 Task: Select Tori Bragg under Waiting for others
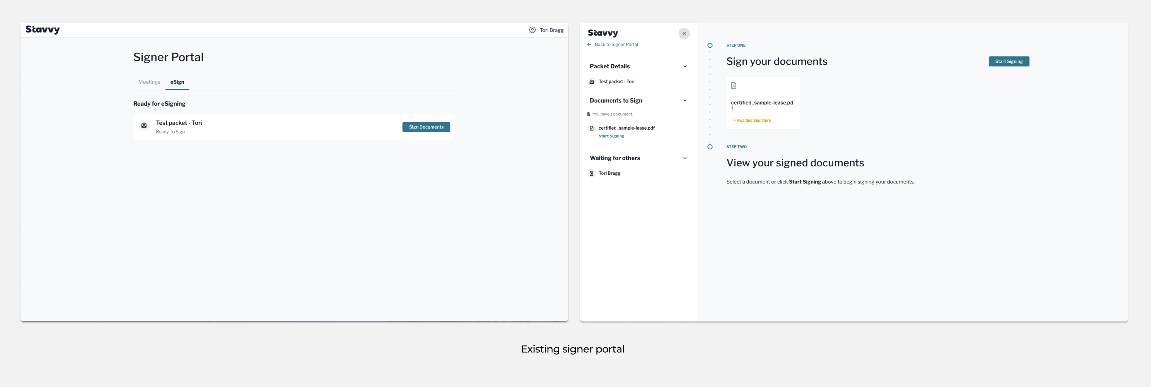609,173
